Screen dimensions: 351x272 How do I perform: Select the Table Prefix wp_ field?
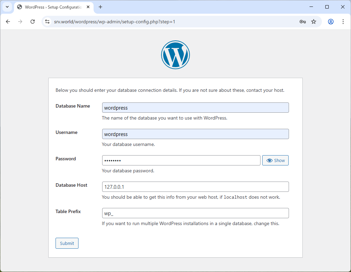coord(195,213)
